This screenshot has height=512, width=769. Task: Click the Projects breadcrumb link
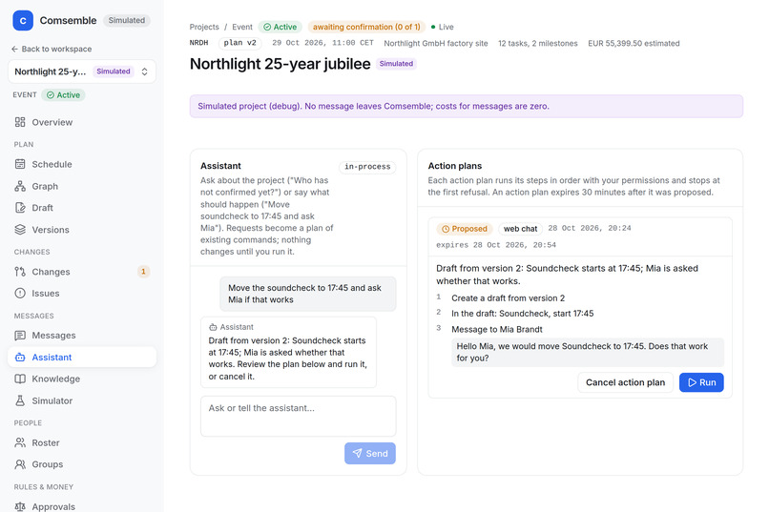click(204, 27)
